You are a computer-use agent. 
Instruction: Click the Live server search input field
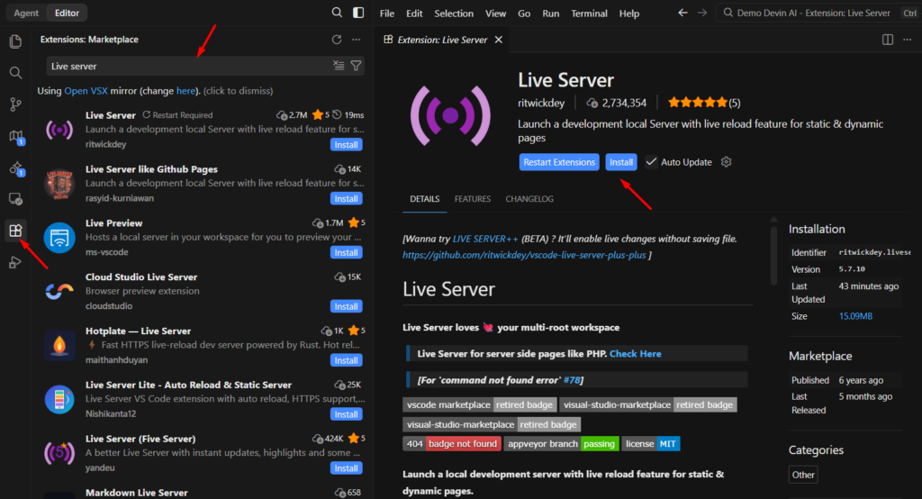[x=188, y=66]
